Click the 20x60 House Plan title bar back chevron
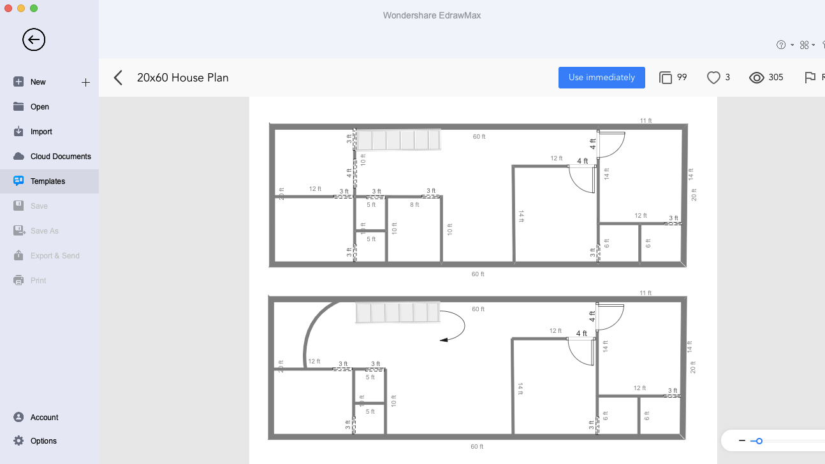Image resolution: width=825 pixels, height=464 pixels. [118, 77]
